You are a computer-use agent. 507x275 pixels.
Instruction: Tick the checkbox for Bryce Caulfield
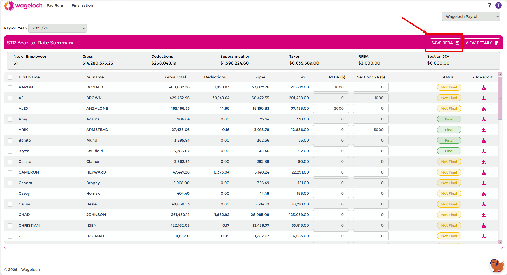click(x=10, y=151)
